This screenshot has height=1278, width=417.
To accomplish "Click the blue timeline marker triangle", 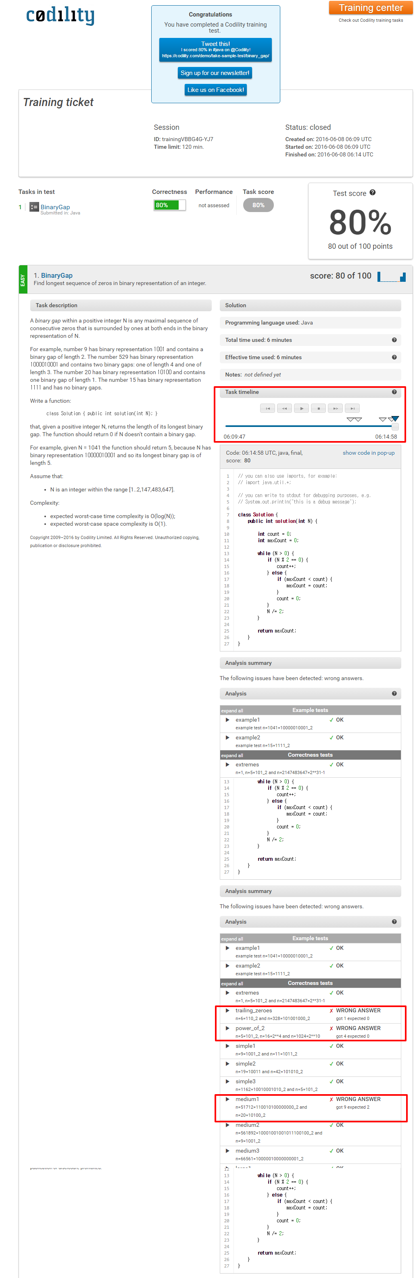I will [x=395, y=419].
